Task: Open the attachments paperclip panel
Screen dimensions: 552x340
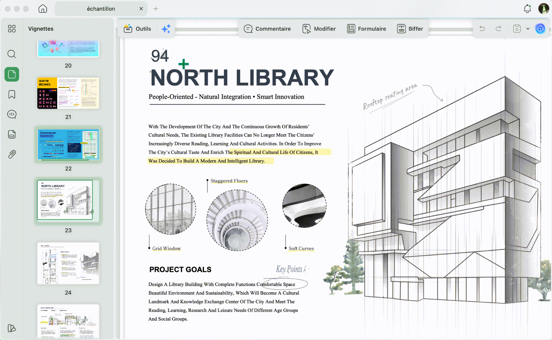Action: click(x=12, y=154)
